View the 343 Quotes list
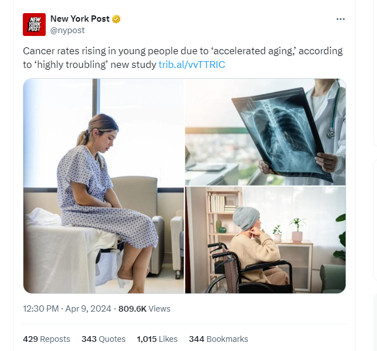This screenshot has width=377, height=351. point(103,339)
